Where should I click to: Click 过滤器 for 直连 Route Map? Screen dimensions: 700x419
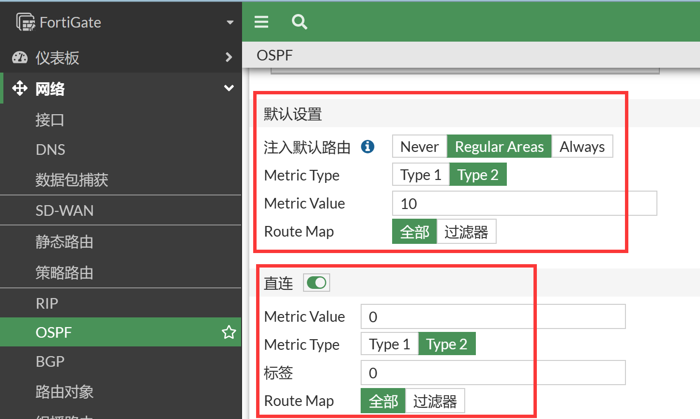(435, 401)
